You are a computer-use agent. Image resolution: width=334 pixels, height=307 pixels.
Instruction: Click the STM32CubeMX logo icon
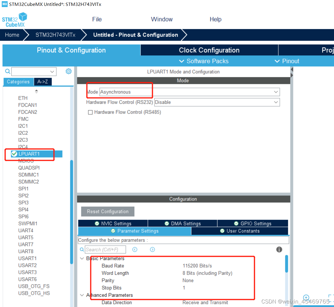click(14, 20)
